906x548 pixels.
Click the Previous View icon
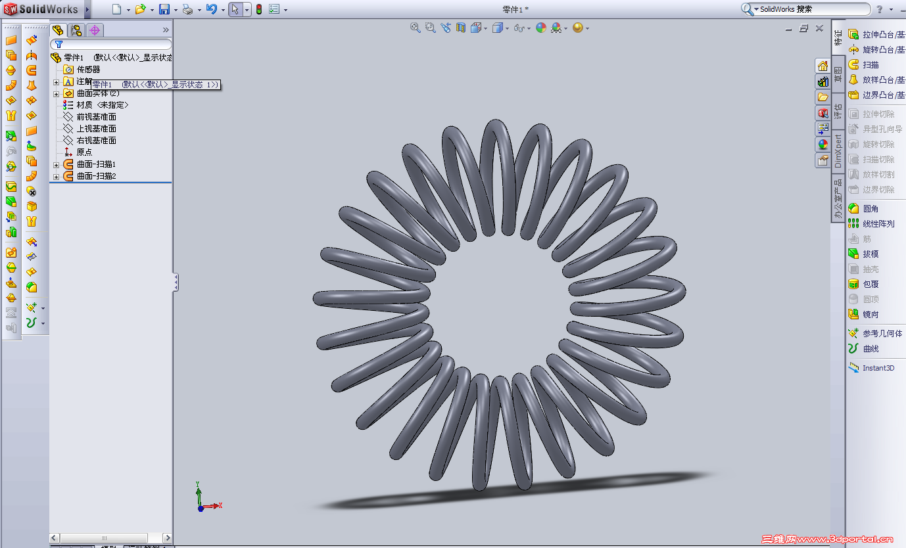pyautogui.click(x=446, y=28)
